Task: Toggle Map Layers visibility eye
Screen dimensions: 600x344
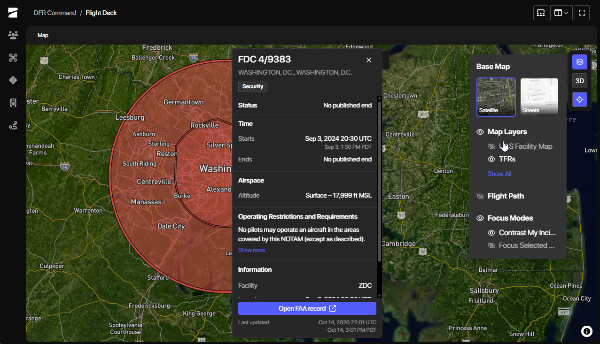Action: (480, 132)
